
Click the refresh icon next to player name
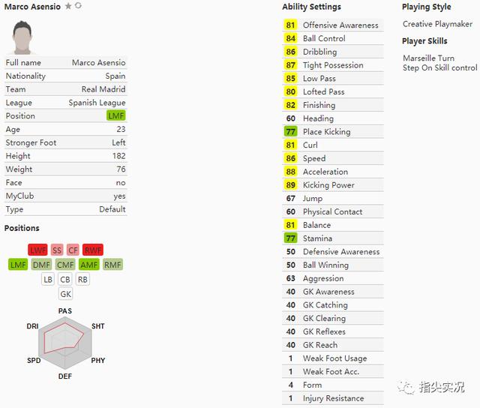coord(78,5)
